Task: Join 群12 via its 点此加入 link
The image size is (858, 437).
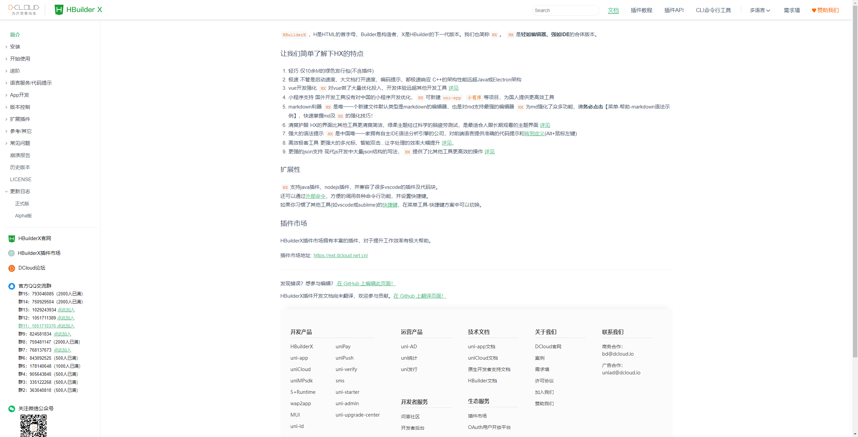Action: click(x=66, y=318)
